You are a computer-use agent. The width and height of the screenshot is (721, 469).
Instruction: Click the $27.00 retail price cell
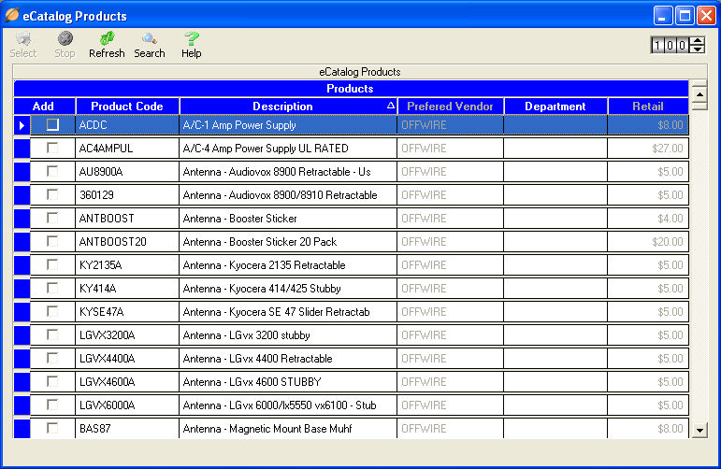pos(648,149)
